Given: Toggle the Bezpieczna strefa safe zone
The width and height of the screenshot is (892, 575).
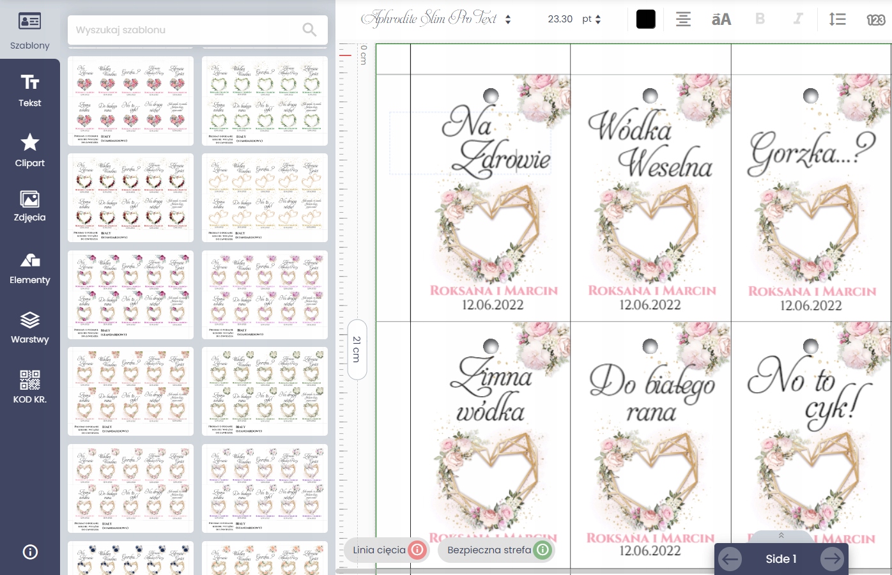Looking at the screenshot, I should click(542, 549).
